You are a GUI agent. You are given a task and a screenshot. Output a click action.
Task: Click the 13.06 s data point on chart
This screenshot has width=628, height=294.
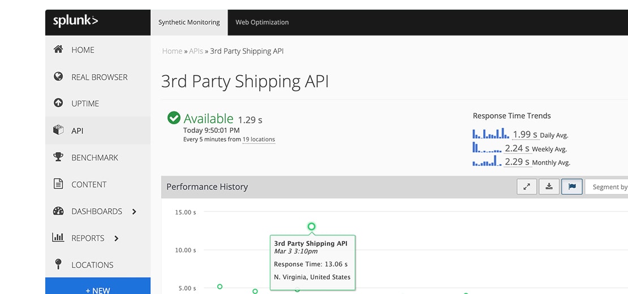click(311, 227)
